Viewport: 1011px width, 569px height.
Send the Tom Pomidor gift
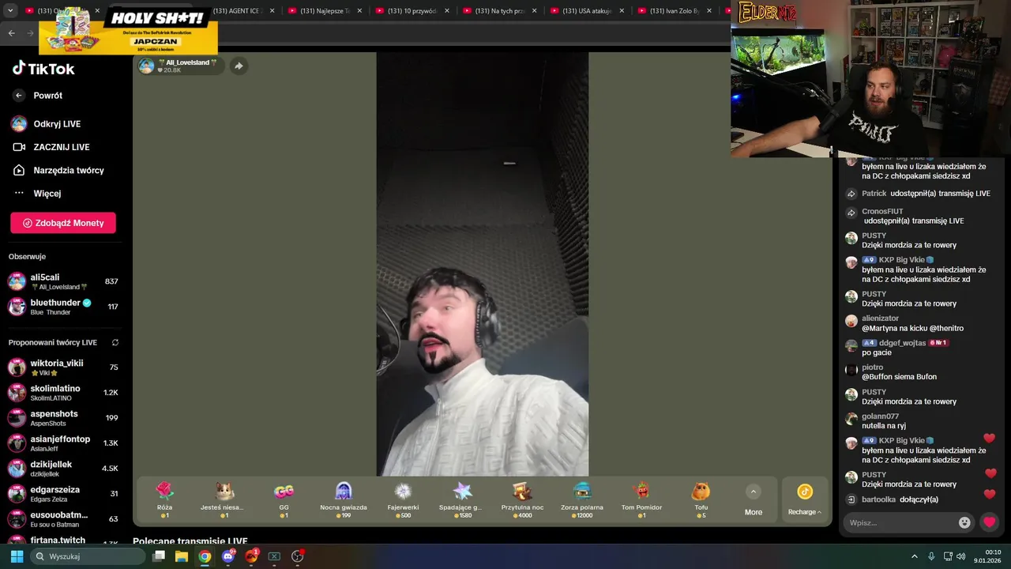(x=641, y=499)
